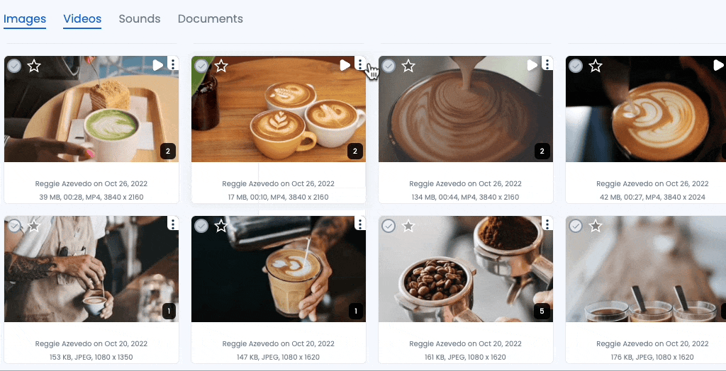Select the 153 KB barista image checkmark
The width and height of the screenshot is (726, 371).
point(14,226)
